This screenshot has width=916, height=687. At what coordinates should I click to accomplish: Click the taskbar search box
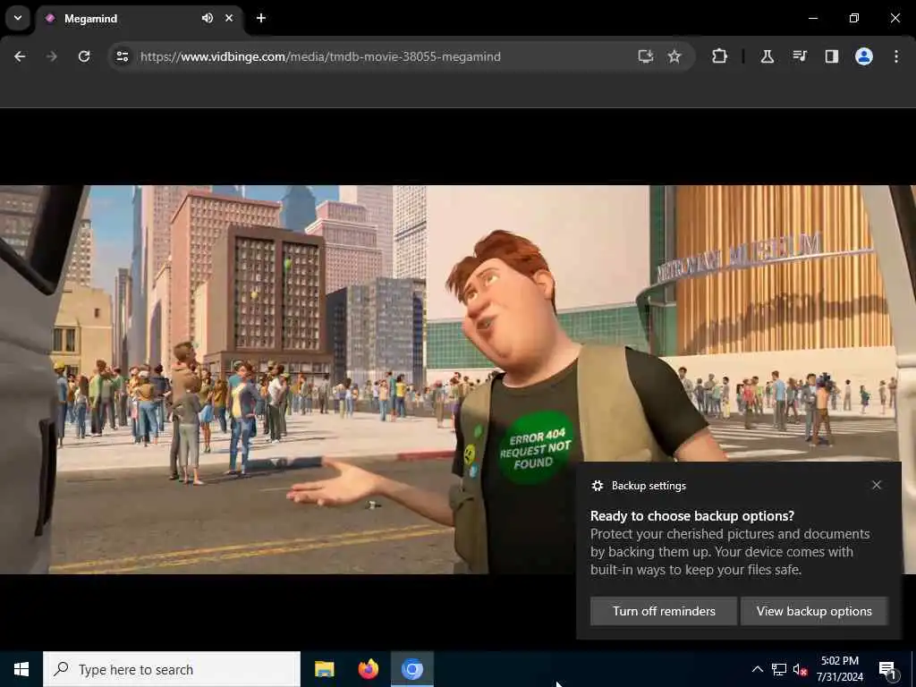[x=172, y=669]
